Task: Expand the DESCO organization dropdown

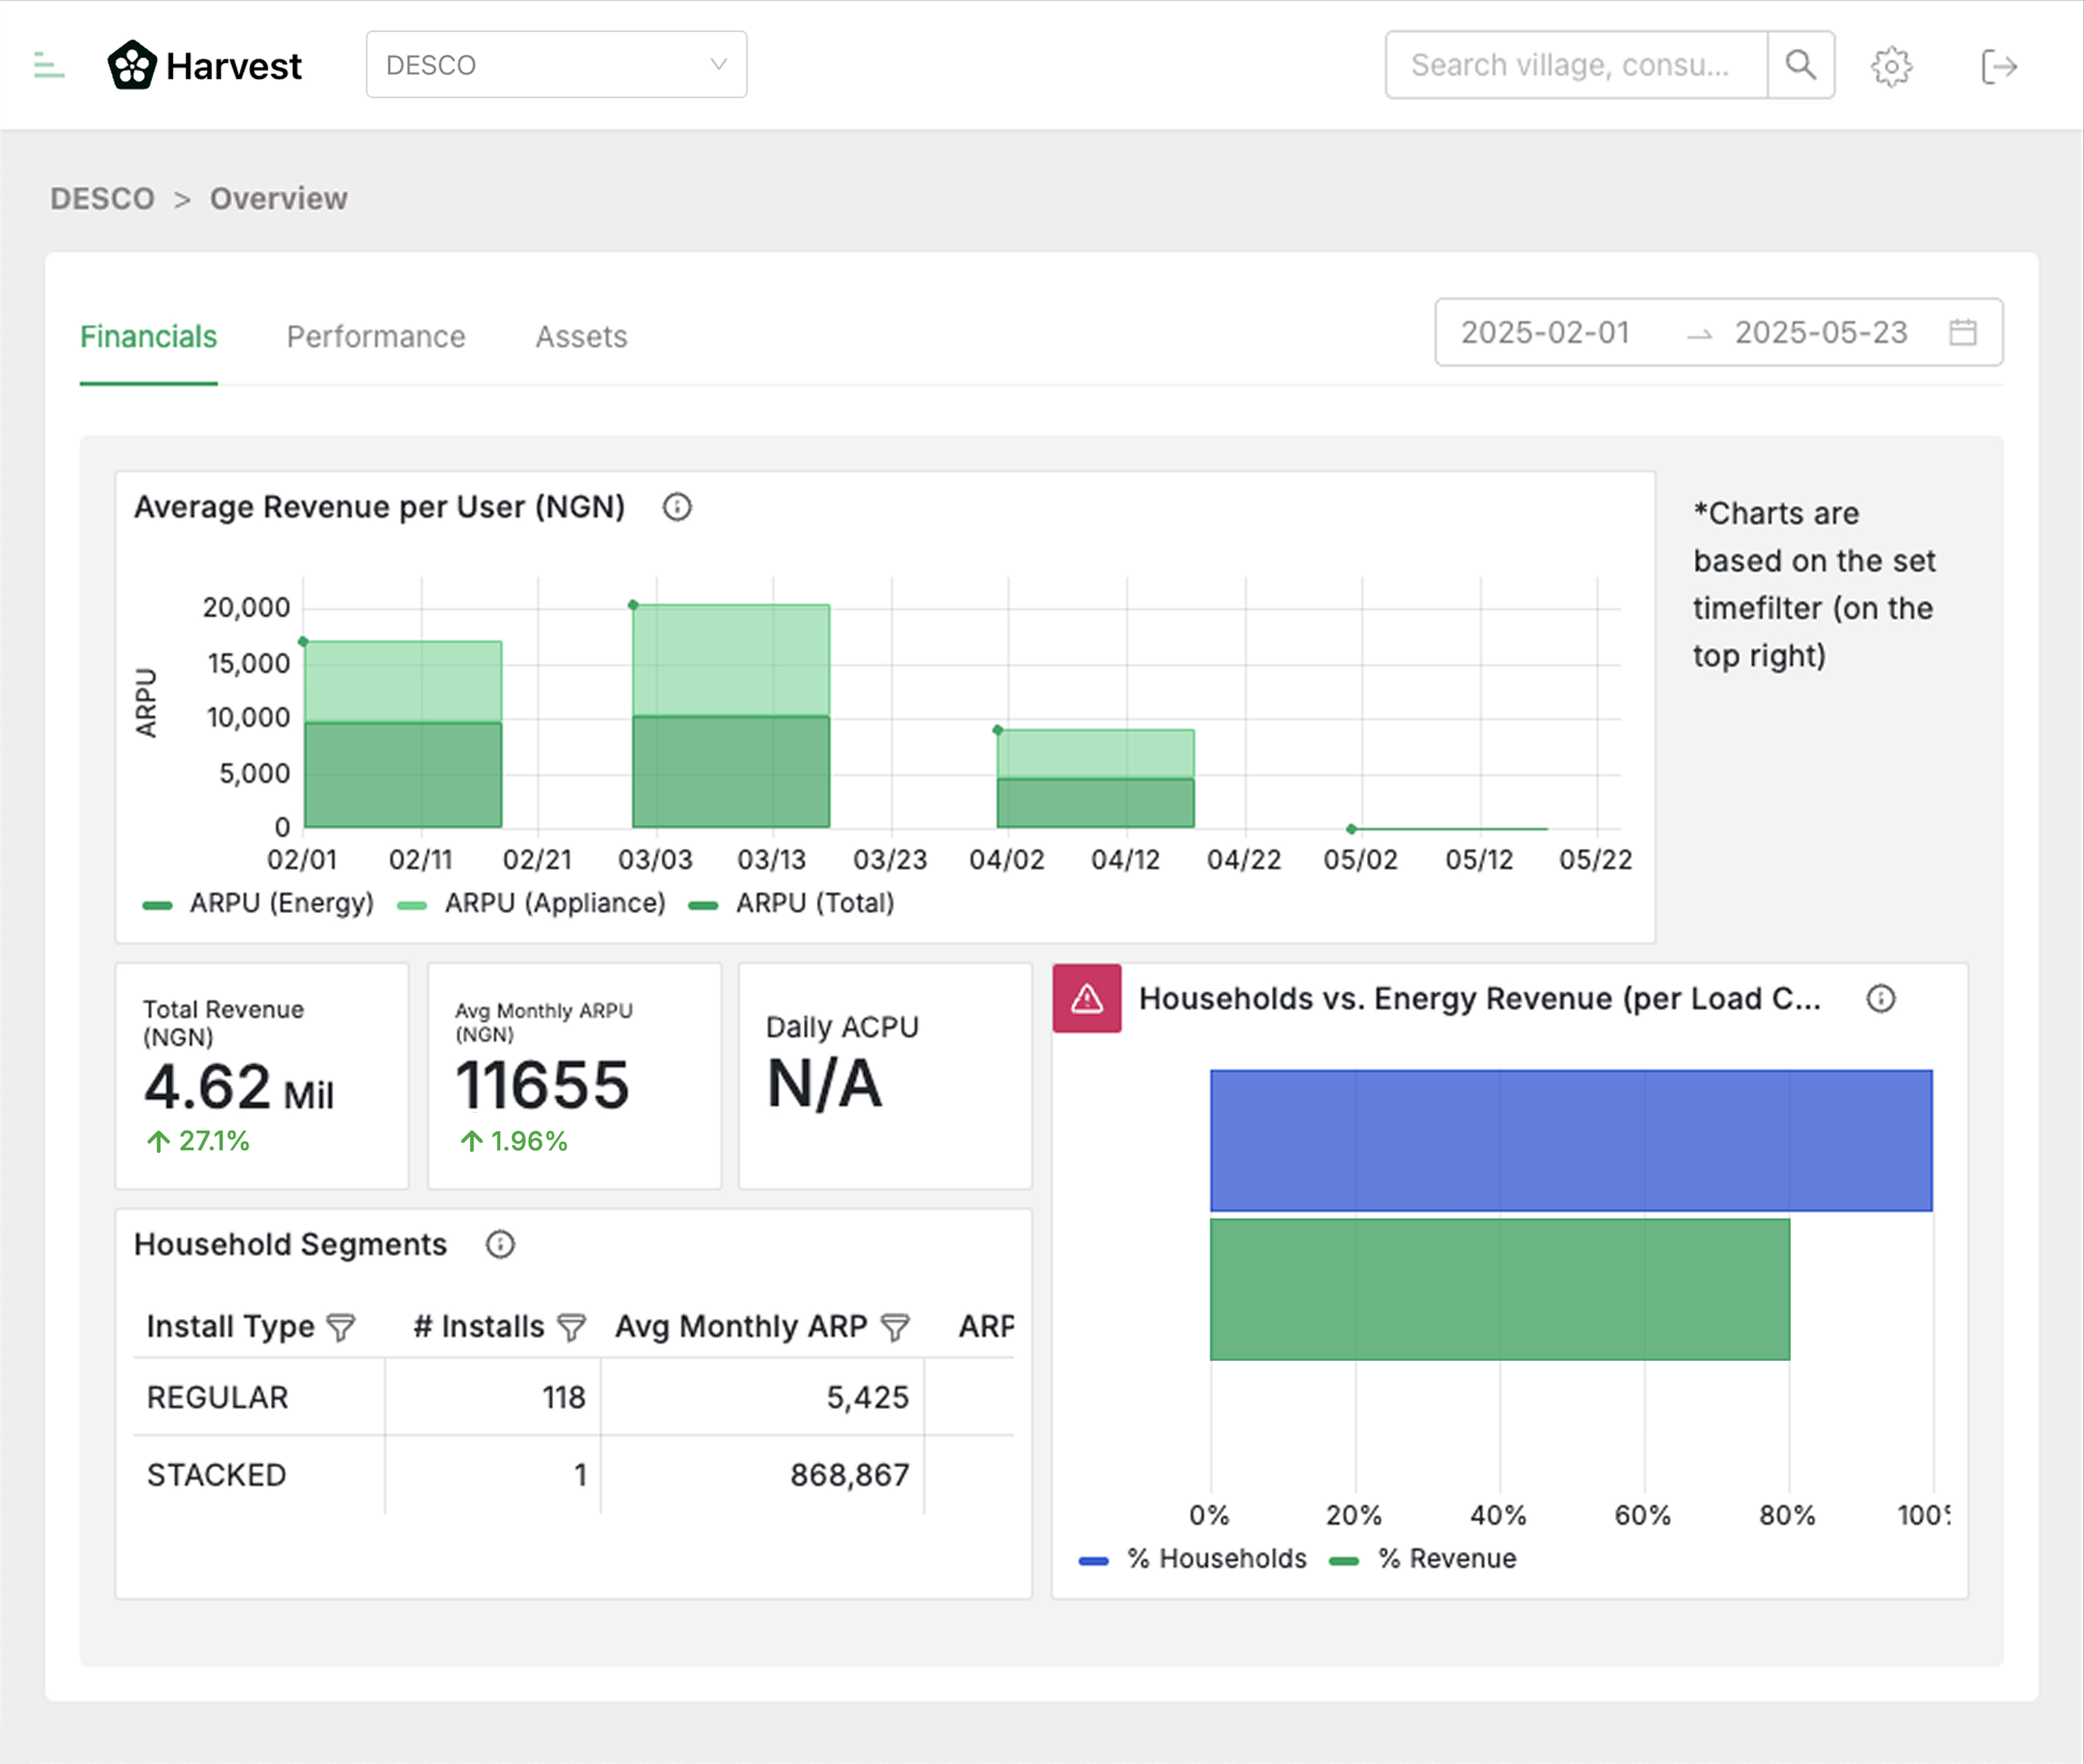Action: pyautogui.click(x=556, y=65)
